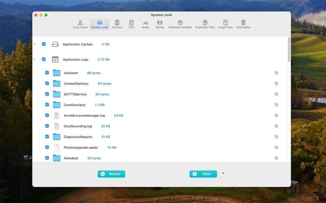Uncheck ArnoldLicenseManager.log checkbox
Image resolution: width=326 pixels, height=203 pixels.
(x=47, y=115)
